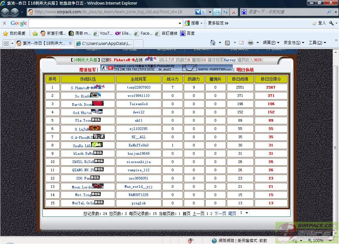This screenshot has height=244, width=339.
Task: Open the 網頁(P) menu
Action: tap(271, 43)
